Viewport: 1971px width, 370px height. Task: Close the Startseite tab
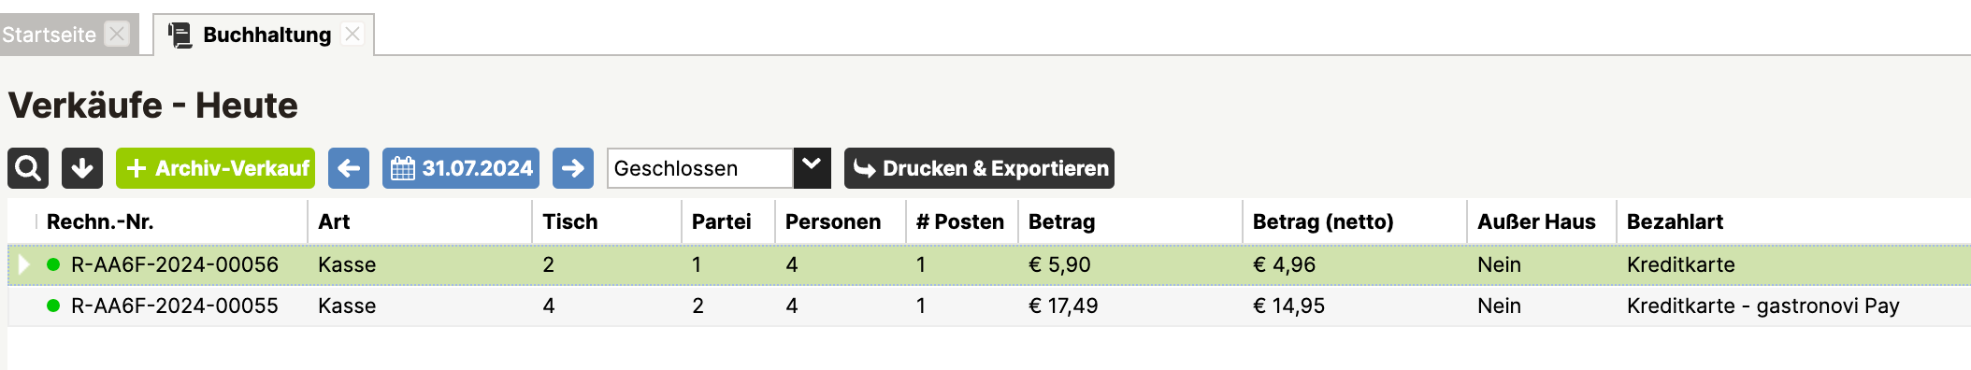pos(117,35)
